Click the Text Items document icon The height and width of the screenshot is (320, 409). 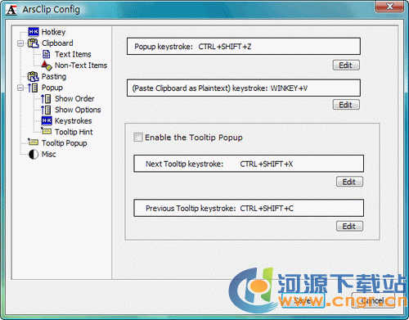coord(47,54)
